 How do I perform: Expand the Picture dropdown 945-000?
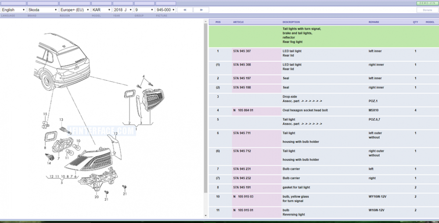pyautogui.click(x=166, y=10)
